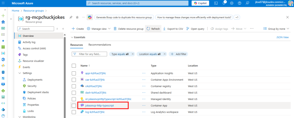Pin the resource group to dashboard
This screenshot has height=118, width=294.
coord(71,17)
